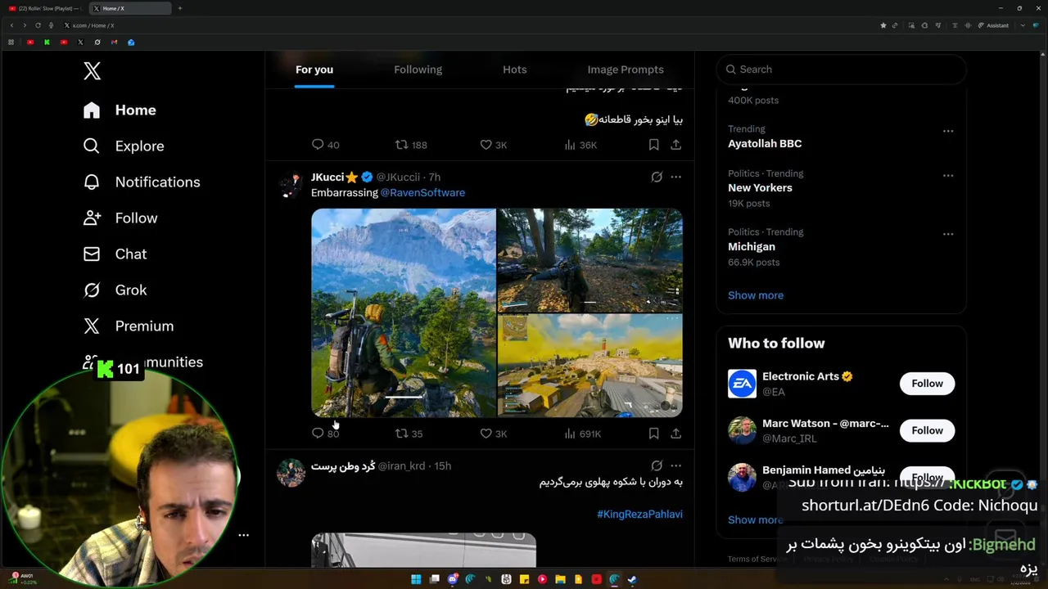
Task: View analytics showing 691K on JKucci's post
Action: [582, 434]
